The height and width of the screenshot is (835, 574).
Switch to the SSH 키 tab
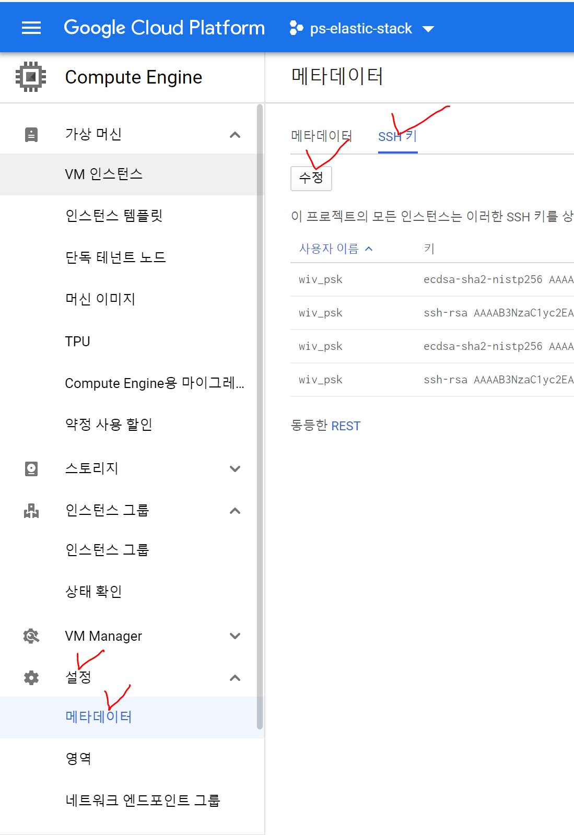[397, 136]
